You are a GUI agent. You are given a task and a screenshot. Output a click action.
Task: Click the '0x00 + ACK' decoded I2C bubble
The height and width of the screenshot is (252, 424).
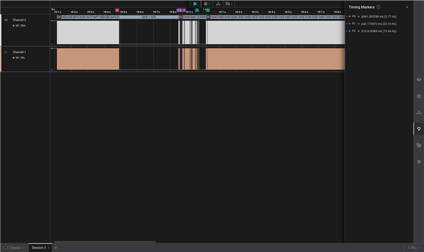[148, 17]
